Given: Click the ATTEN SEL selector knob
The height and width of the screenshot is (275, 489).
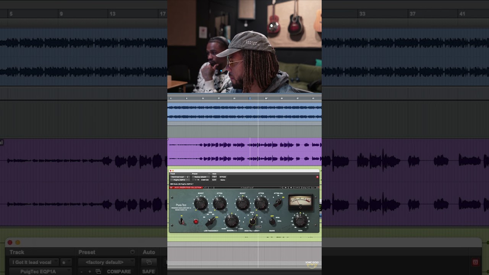Looking at the screenshot, I should click(x=278, y=203).
